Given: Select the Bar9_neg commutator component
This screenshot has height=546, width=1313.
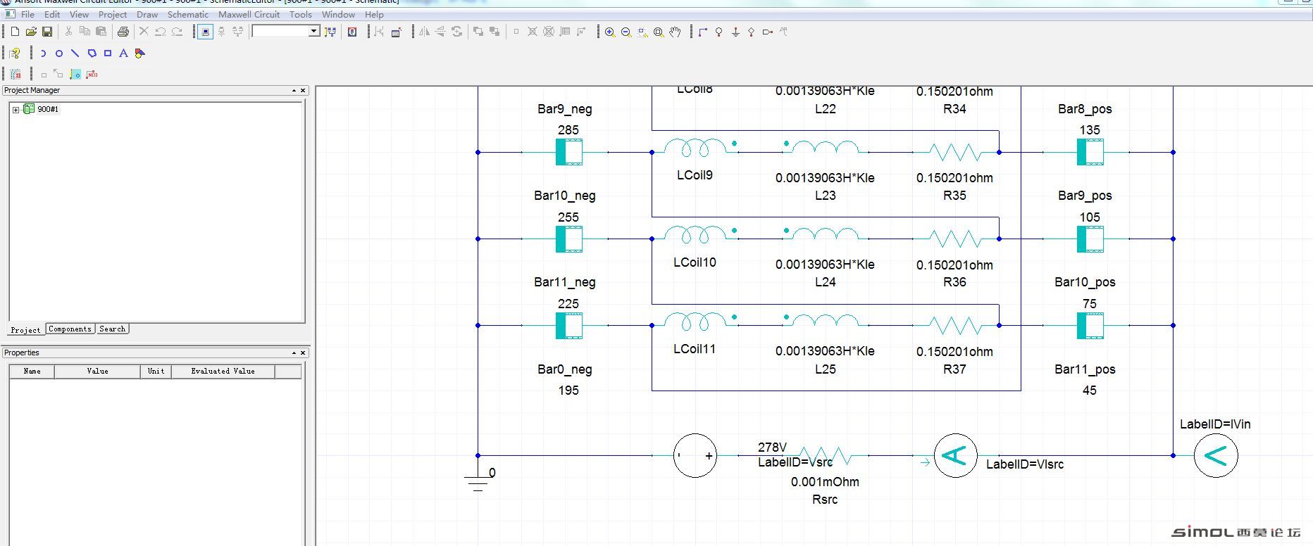Looking at the screenshot, I should (569, 152).
